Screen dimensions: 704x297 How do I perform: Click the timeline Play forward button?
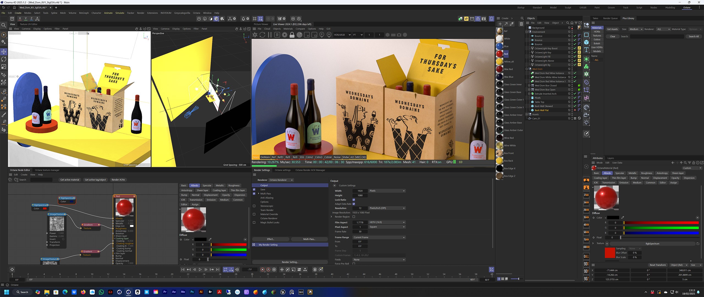point(200,269)
